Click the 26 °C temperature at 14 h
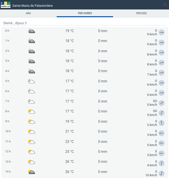This screenshot has width=169, height=178. (x=70, y=172)
